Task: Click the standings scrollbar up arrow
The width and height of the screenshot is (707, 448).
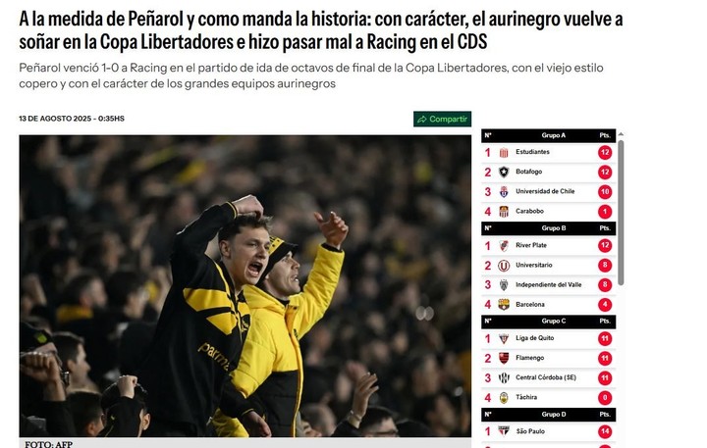Action: 621,134
